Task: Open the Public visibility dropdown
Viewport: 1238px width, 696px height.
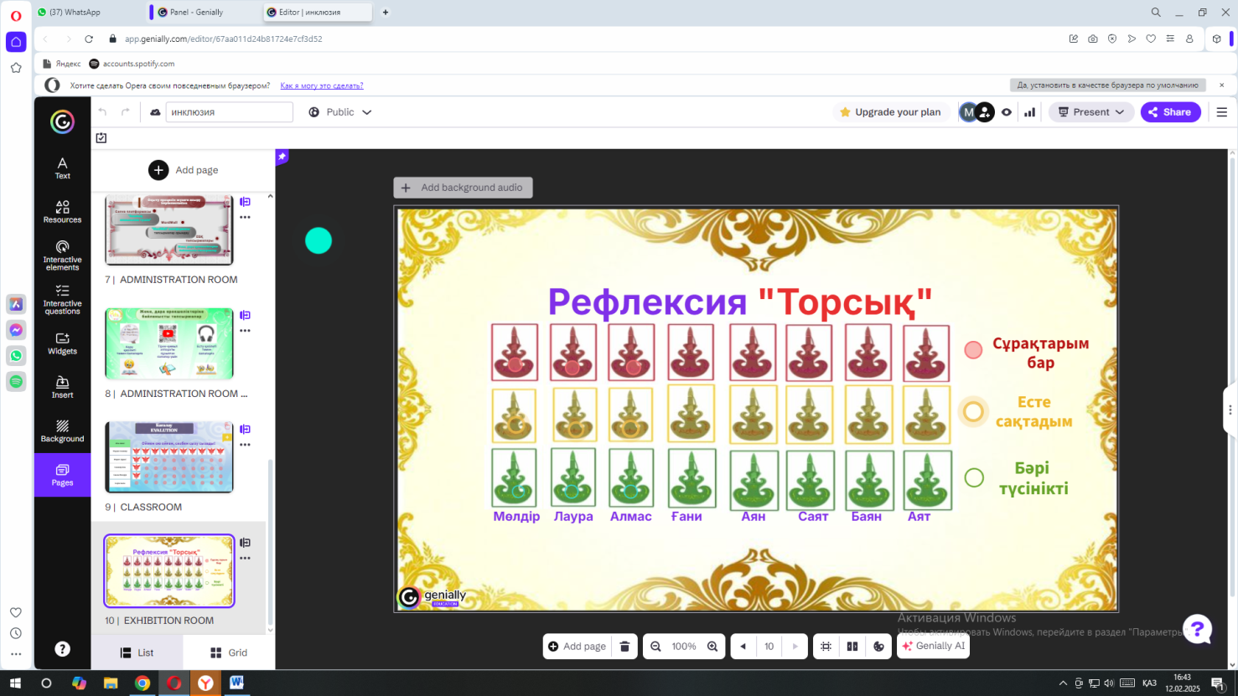Action: [x=339, y=112]
